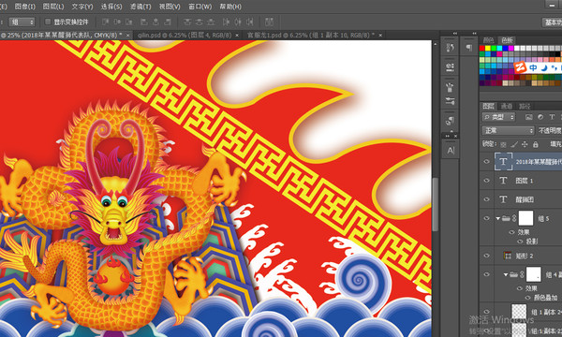Collapse the 组 5 group triangle
The image size is (562, 337).
pos(498,218)
